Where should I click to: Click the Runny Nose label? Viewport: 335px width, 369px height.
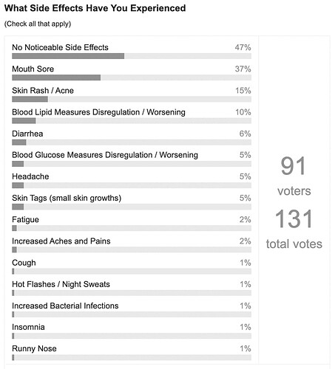click(x=34, y=348)
